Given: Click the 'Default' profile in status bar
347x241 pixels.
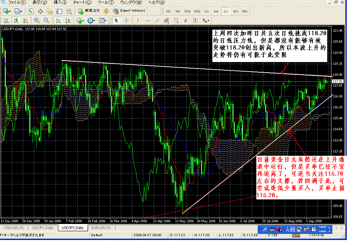Looking at the screenshot, I should [96, 235].
